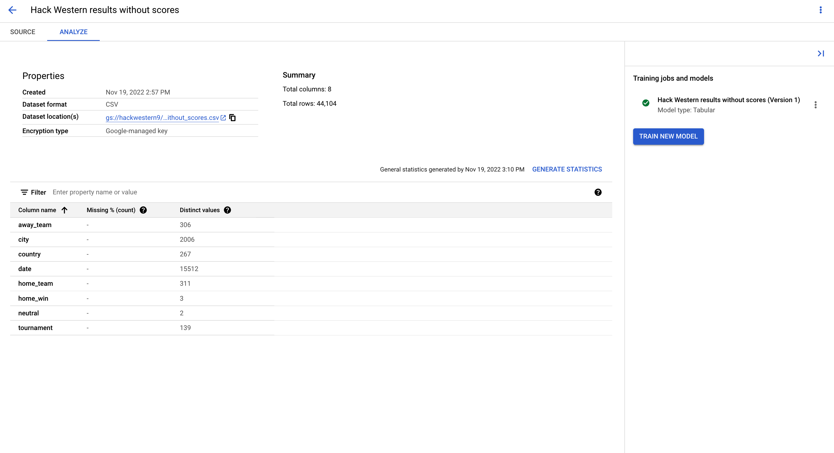Open the Hack Western results Version 1 model
The height and width of the screenshot is (453, 834).
(x=728, y=100)
